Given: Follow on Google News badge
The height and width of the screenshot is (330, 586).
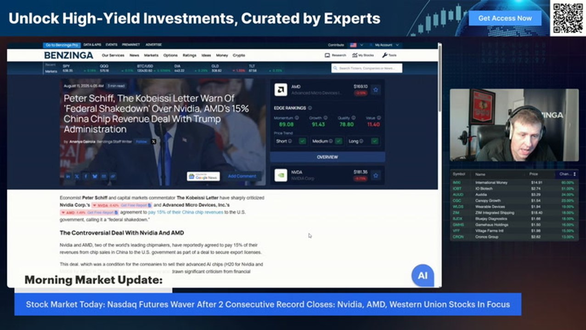Looking at the screenshot, I should [x=203, y=176].
